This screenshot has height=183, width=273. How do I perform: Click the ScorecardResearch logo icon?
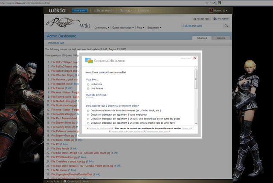89,61
